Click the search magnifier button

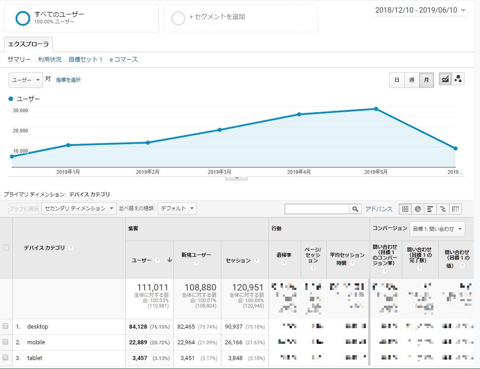(x=356, y=209)
